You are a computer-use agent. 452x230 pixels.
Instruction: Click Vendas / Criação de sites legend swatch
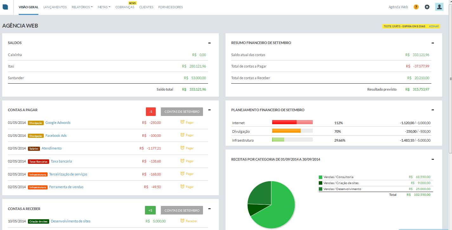320,183
